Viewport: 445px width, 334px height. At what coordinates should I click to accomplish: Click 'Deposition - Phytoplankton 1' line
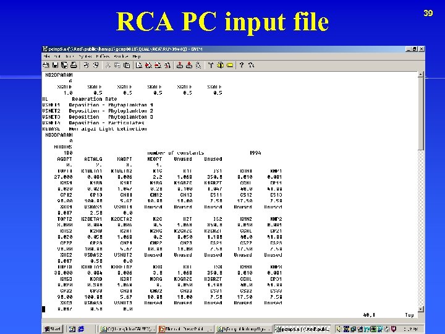[111, 105]
